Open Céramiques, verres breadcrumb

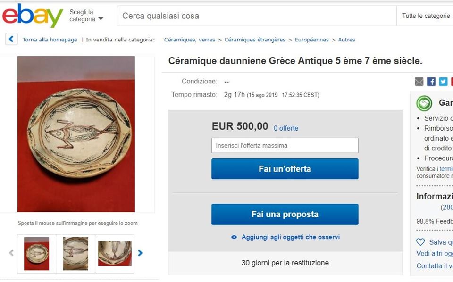(x=190, y=40)
